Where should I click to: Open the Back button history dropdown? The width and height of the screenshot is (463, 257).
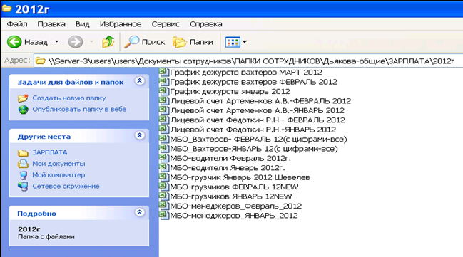pos(56,42)
